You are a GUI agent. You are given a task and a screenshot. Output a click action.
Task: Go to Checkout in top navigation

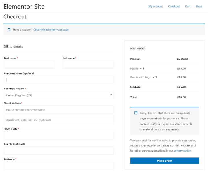(x=174, y=6)
